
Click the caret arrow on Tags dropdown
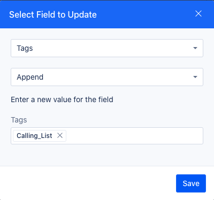pyautogui.click(x=195, y=48)
